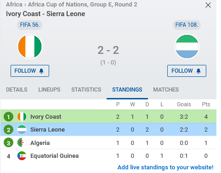Switch to the Lineups tab
221x173 pixels.
pos(49,90)
